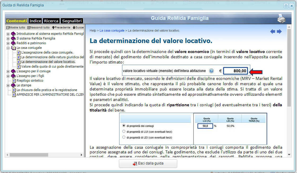Select radio di proprietà dei coniugi

124,125
